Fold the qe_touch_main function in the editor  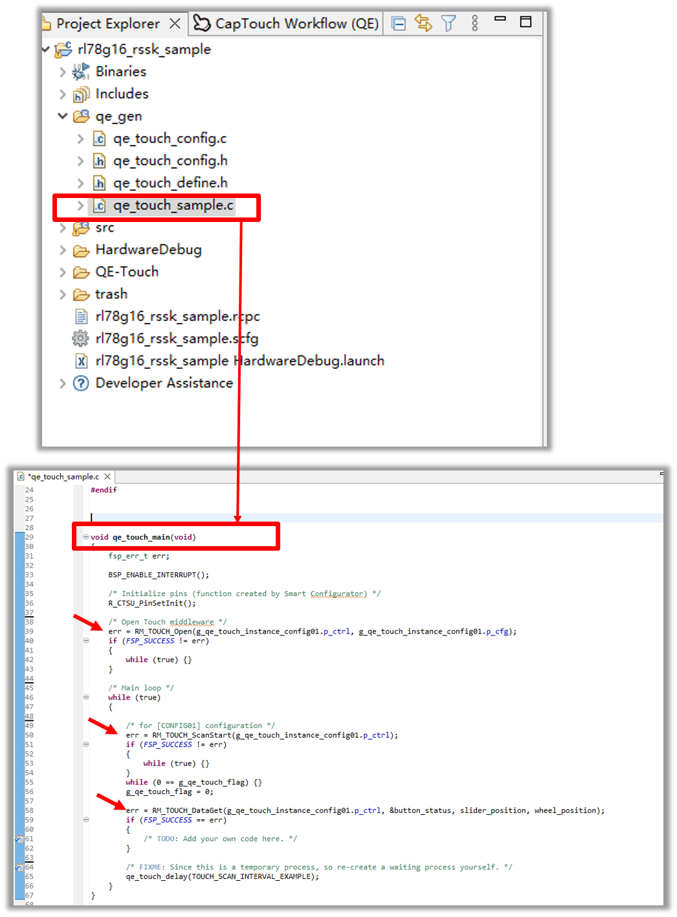pos(86,536)
